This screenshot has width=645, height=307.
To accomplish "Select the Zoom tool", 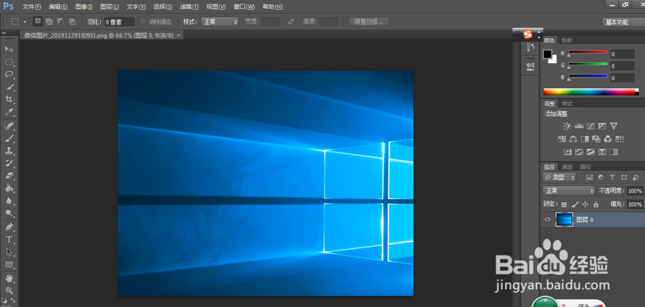I will pos(9,290).
